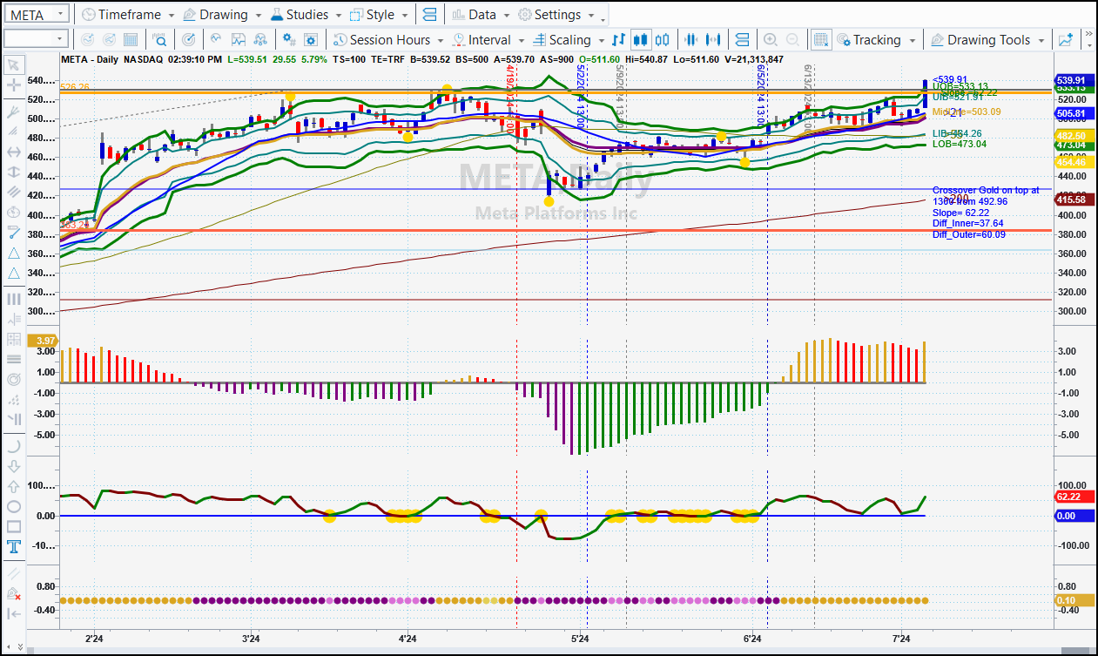Select the up arrow marker tool
This screenshot has height=656, width=1098.
tap(14, 486)
